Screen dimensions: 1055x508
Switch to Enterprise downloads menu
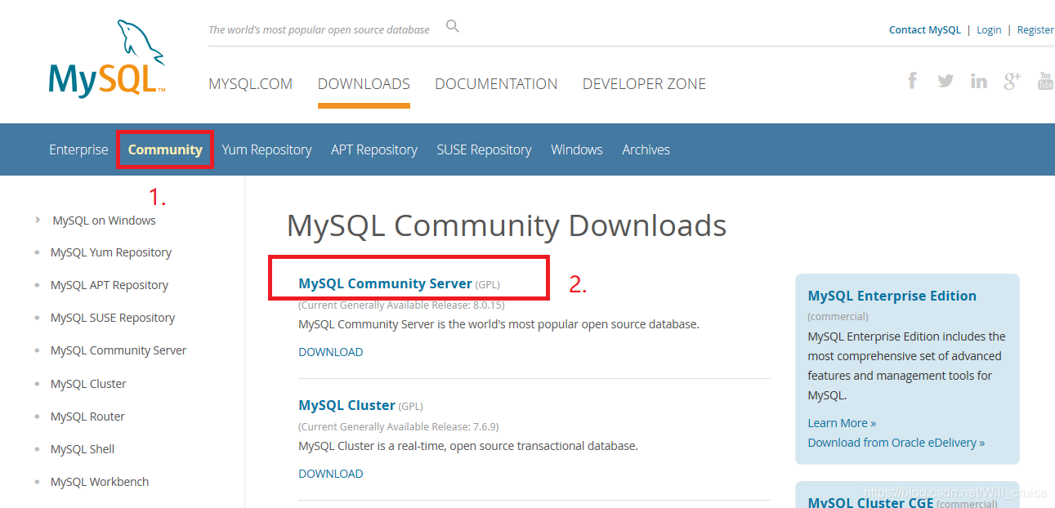point(78,149)
